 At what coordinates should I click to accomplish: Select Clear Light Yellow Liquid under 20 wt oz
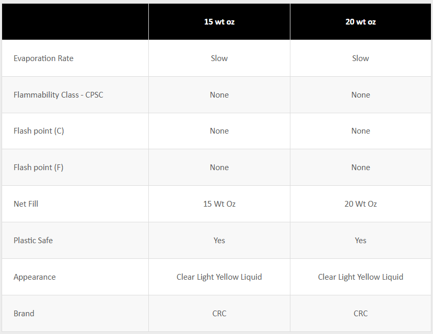360,277
